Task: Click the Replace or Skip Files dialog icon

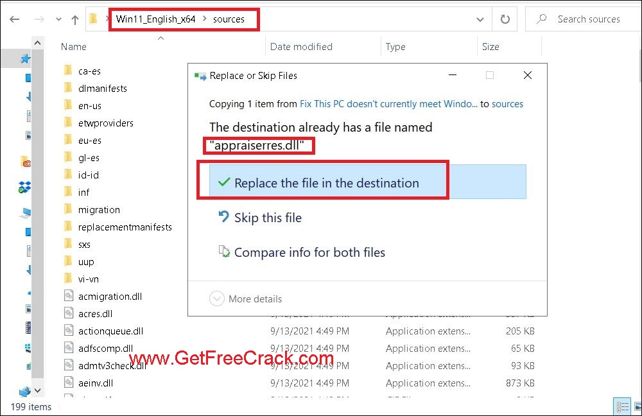Action: pyautogui.click(x=200, y=76)
